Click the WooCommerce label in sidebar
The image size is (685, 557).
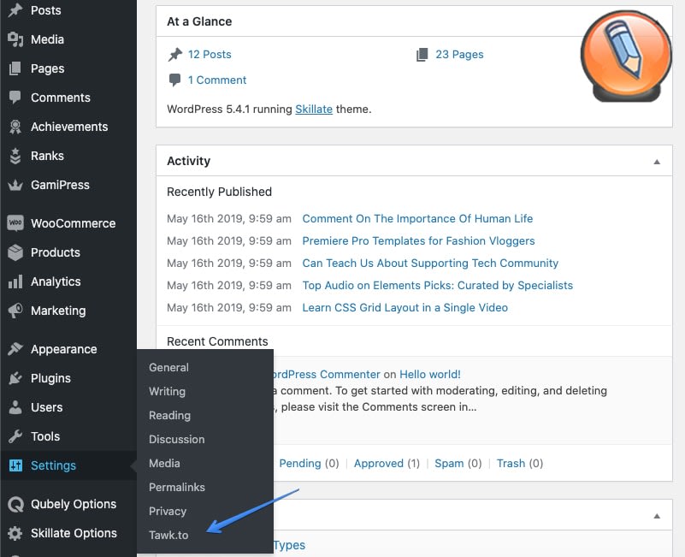pyautogui.click(x=74, y=223)
